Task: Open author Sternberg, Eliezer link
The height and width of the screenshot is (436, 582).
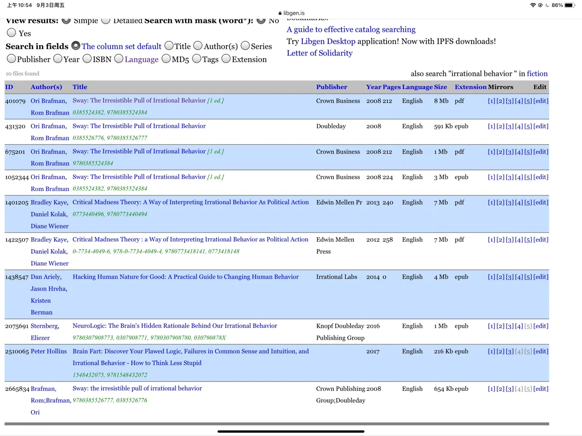Action: pos(45,332)
